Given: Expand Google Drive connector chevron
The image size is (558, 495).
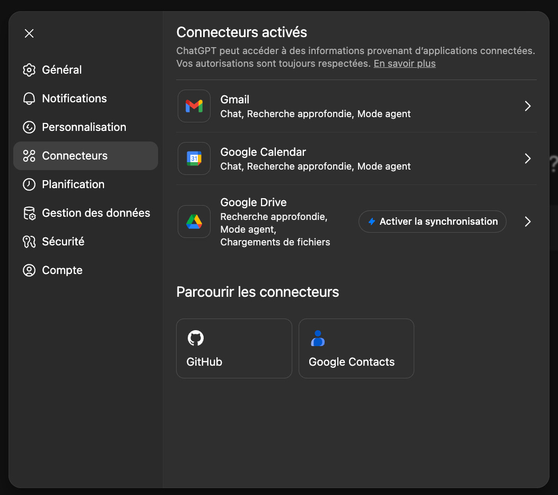Looking at the screenshot, I should (528, 222).
